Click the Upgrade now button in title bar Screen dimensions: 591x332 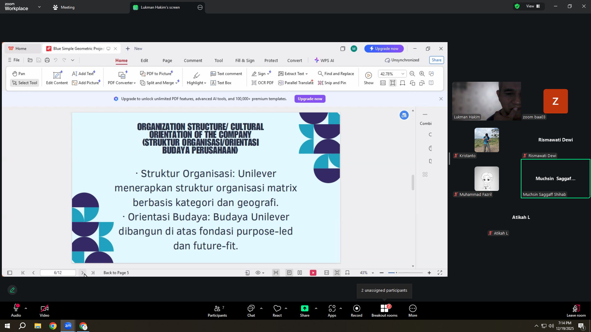pyautogui.click(x=384, y=49)
